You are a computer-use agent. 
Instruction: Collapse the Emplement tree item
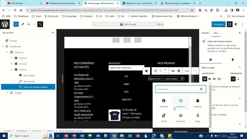(x=3, y=46)
